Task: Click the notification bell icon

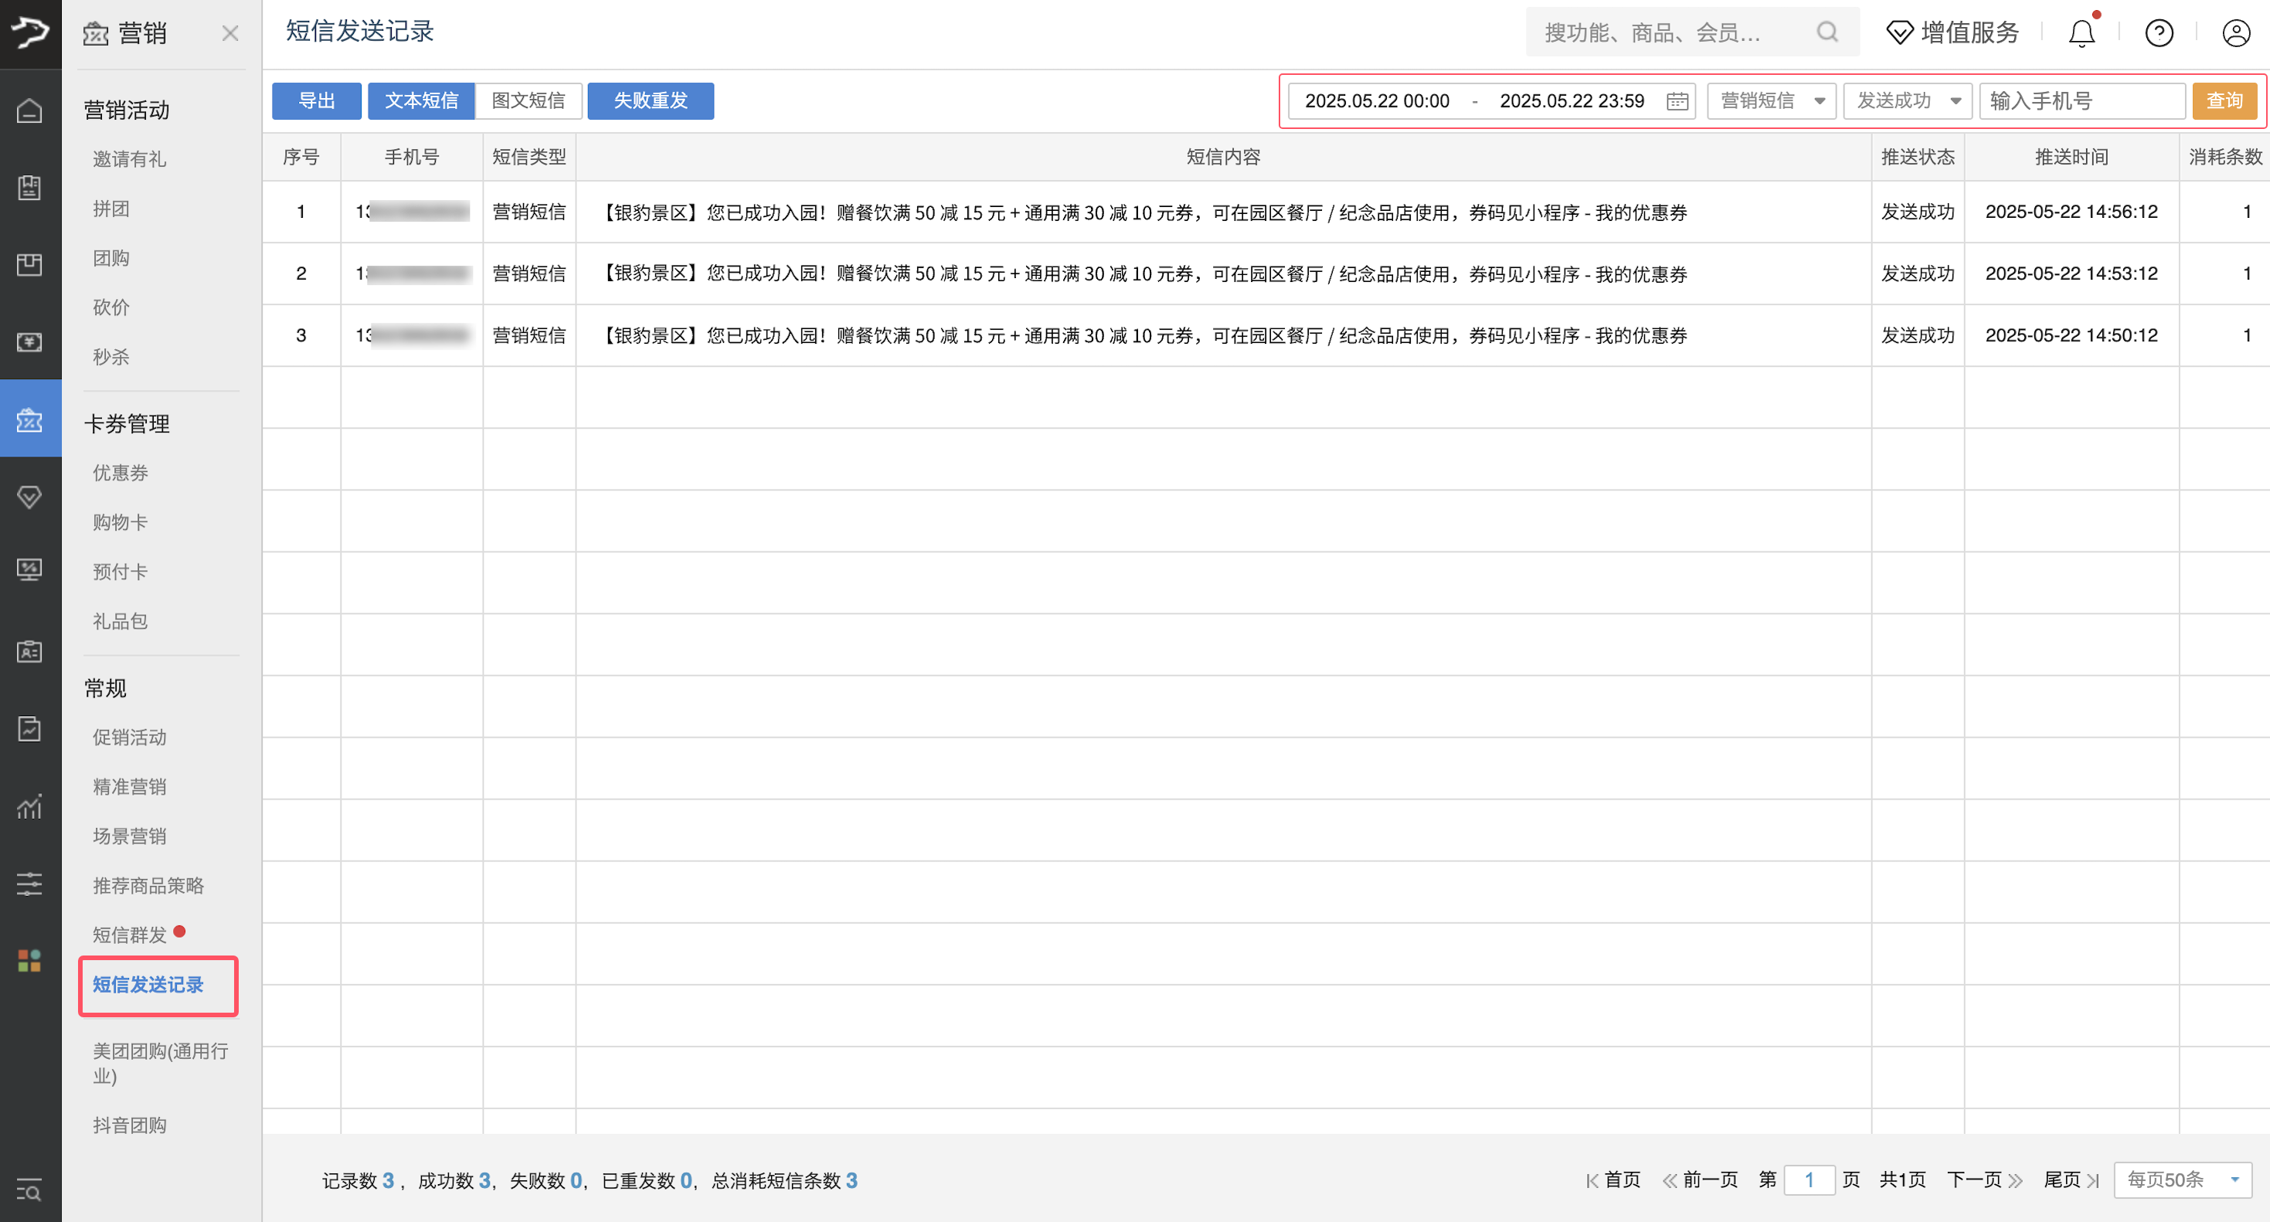Action: tap(2081, 33)
